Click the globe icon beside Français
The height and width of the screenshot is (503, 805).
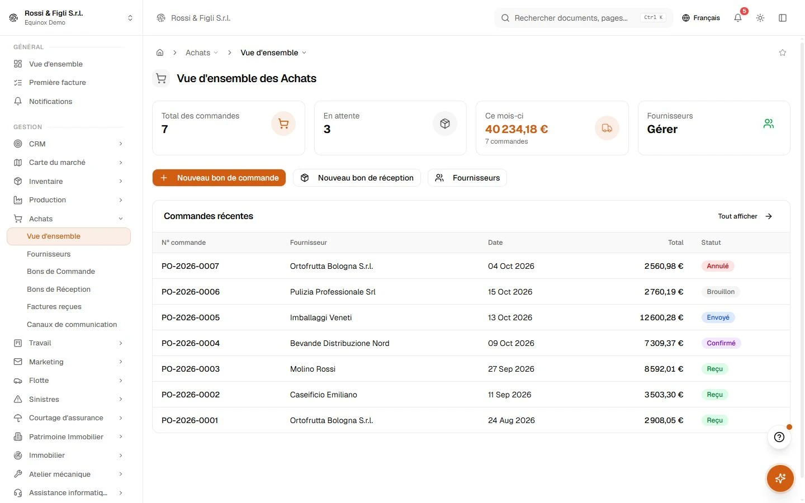tap(686, 18)
